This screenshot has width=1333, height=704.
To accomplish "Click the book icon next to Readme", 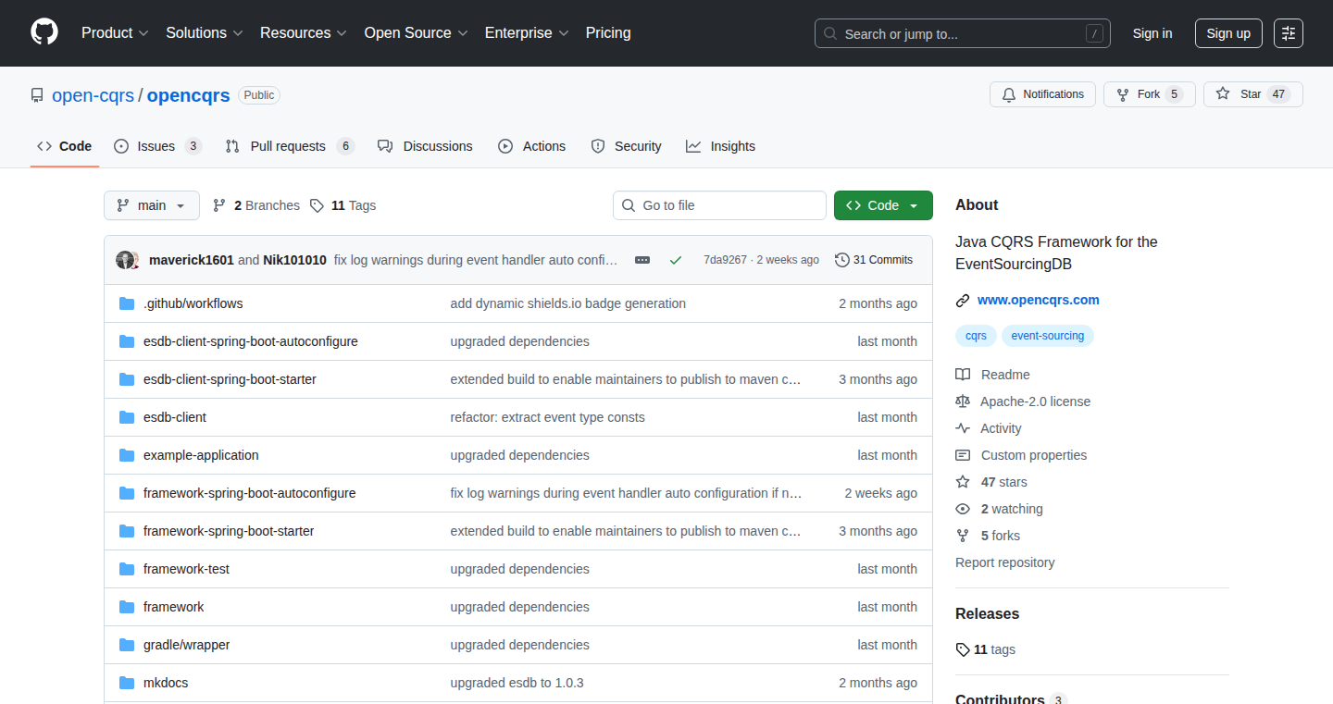I will tap(963, 375).
